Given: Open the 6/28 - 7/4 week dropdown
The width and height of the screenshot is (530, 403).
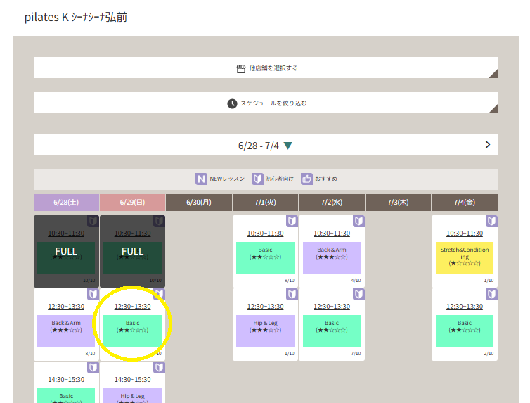Looking at the screenshot, I should [x=265, y=146].
